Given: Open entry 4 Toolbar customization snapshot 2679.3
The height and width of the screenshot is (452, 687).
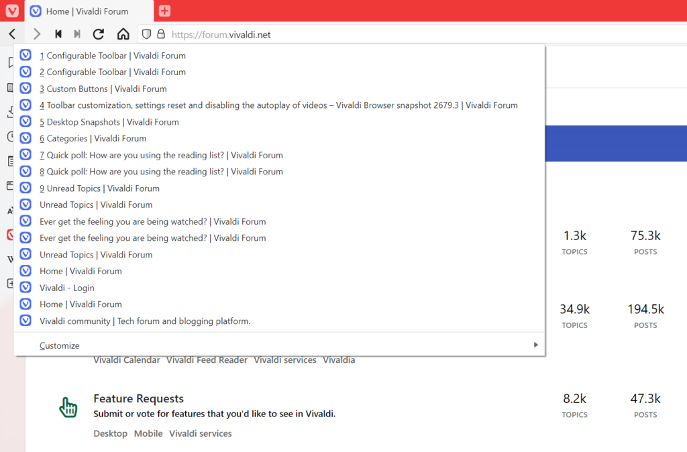Looking at the screenshot, I should tap(280, 105).
